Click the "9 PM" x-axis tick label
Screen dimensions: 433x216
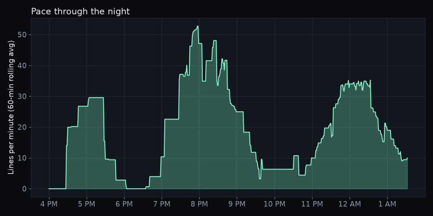coord(237,204)
